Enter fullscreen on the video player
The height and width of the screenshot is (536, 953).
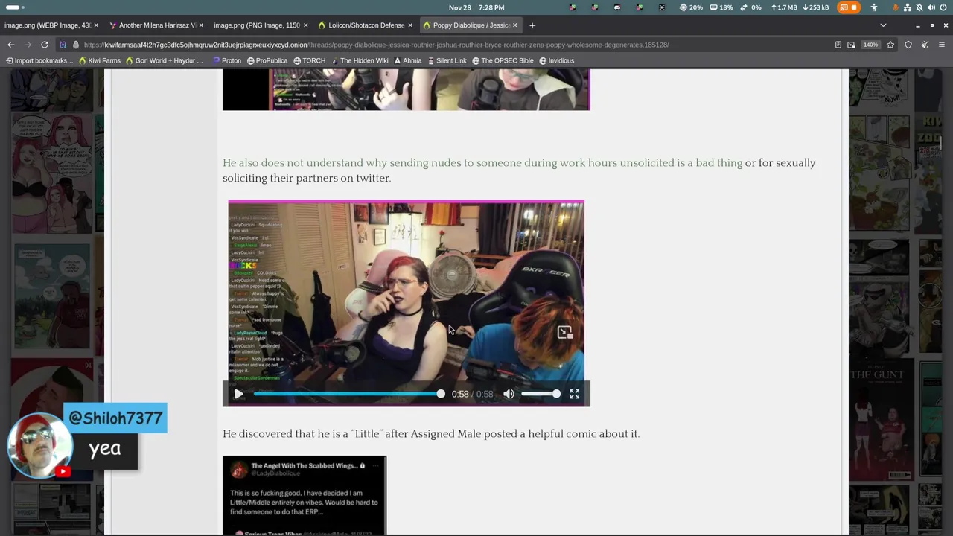575,394
